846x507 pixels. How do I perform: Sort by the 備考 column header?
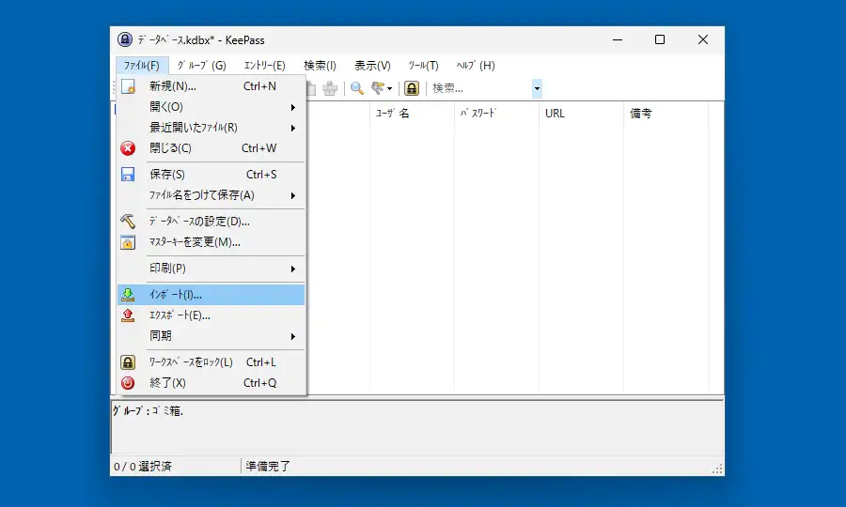click(x=666, y=114)
